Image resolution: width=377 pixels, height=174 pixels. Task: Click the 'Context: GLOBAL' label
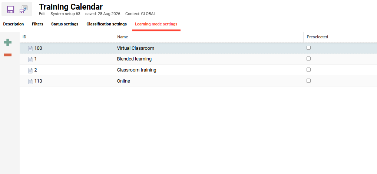[140, 14]
